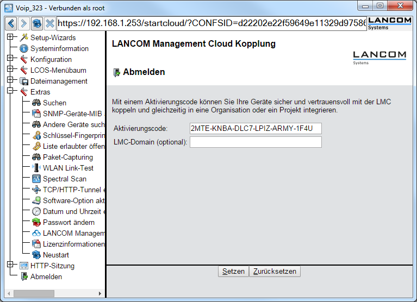Click the Spectral Scan icon
Viewport: 417px width, 302px height.
pyautogui.click(x=36, y=179)
